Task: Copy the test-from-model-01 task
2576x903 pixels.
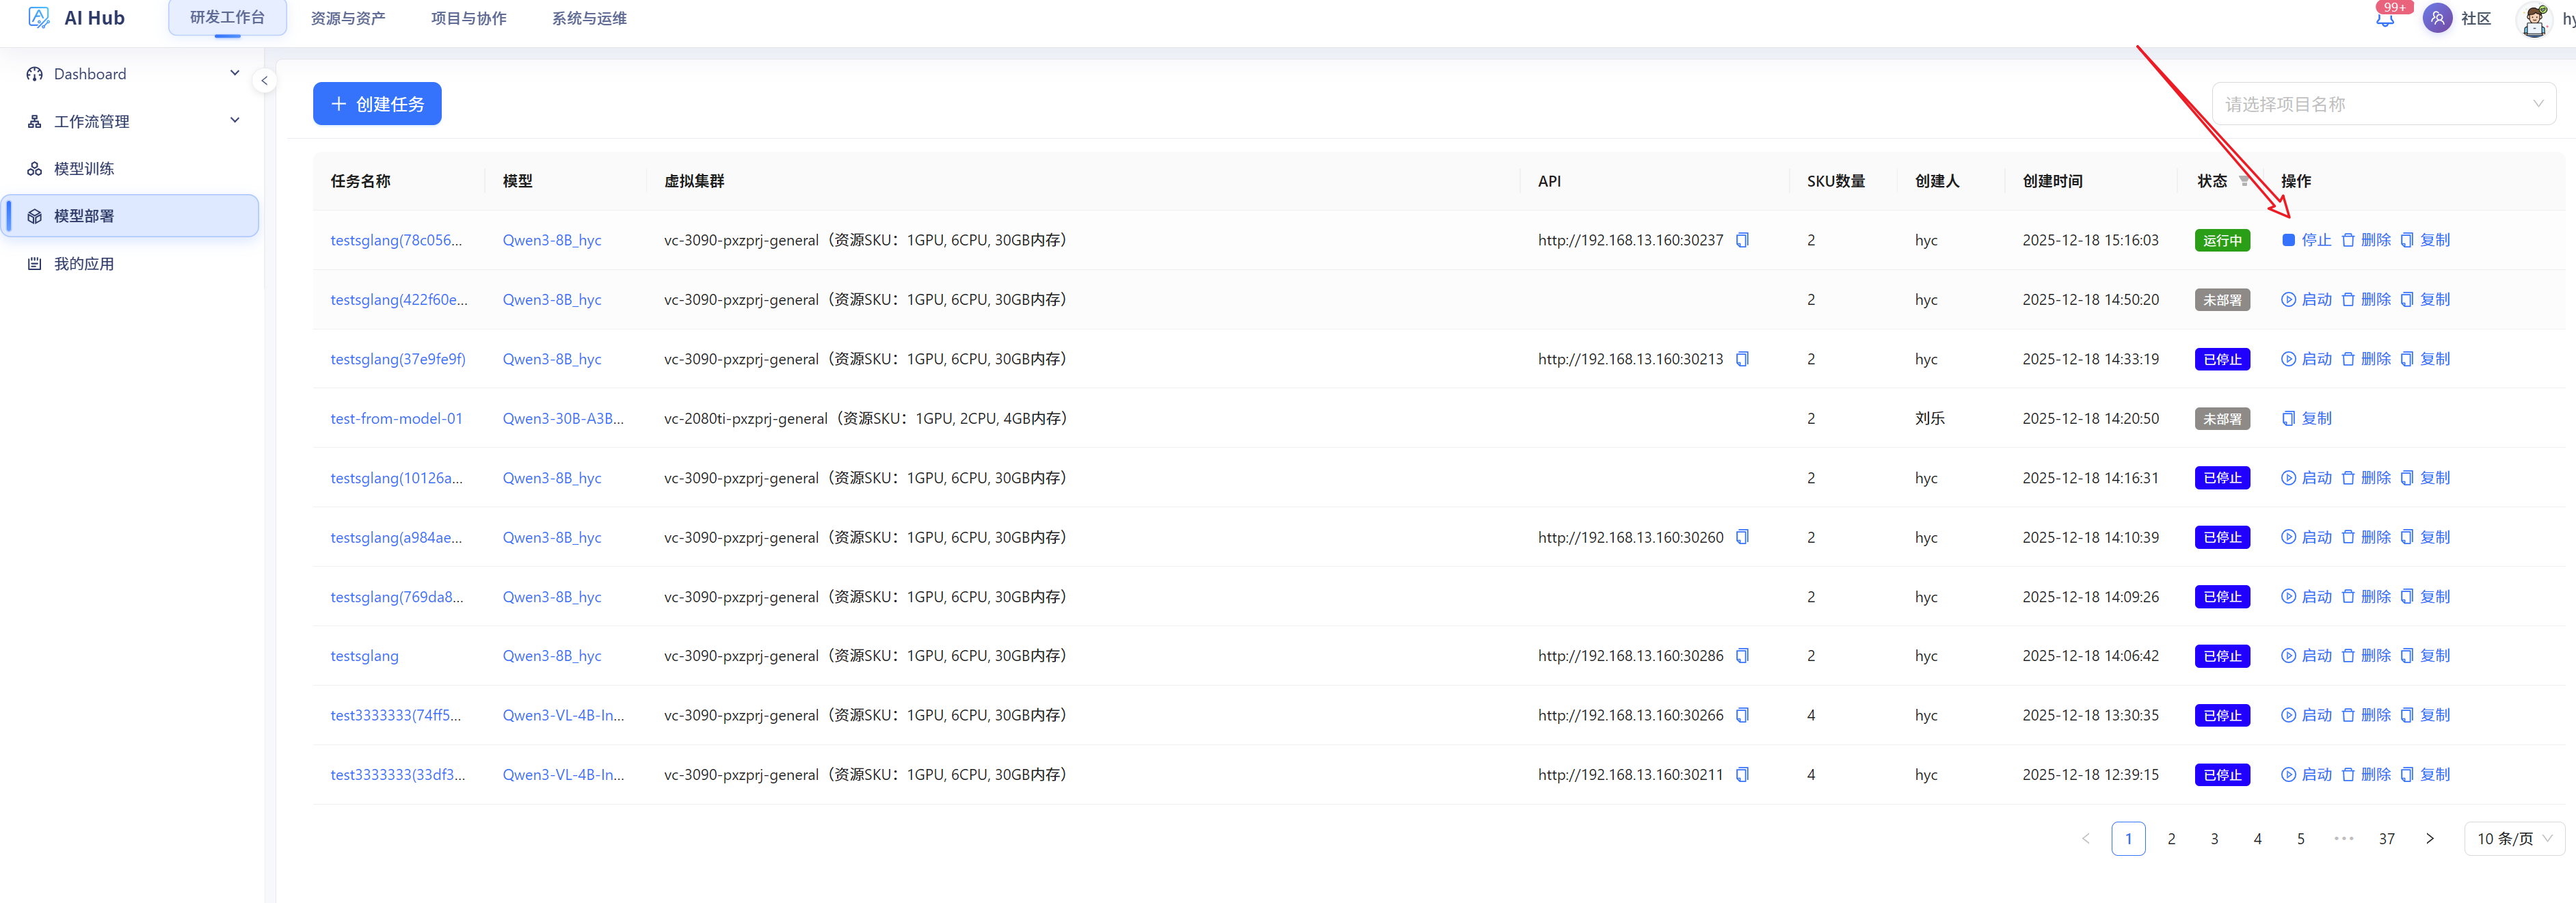Action: click(x=2306, y=419)
